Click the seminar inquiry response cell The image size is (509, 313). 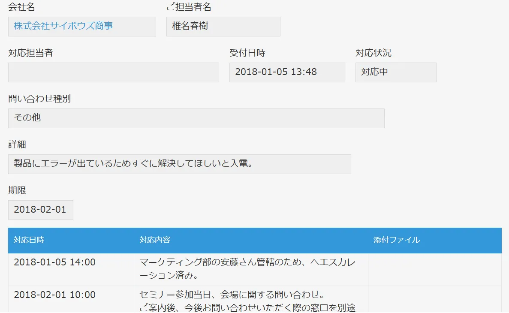coord(251,300)
